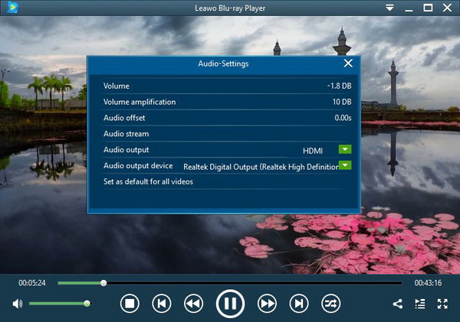Screen dimensions: 460x322
Task: Skip to the previous chapter
Action: click(161, 304)
